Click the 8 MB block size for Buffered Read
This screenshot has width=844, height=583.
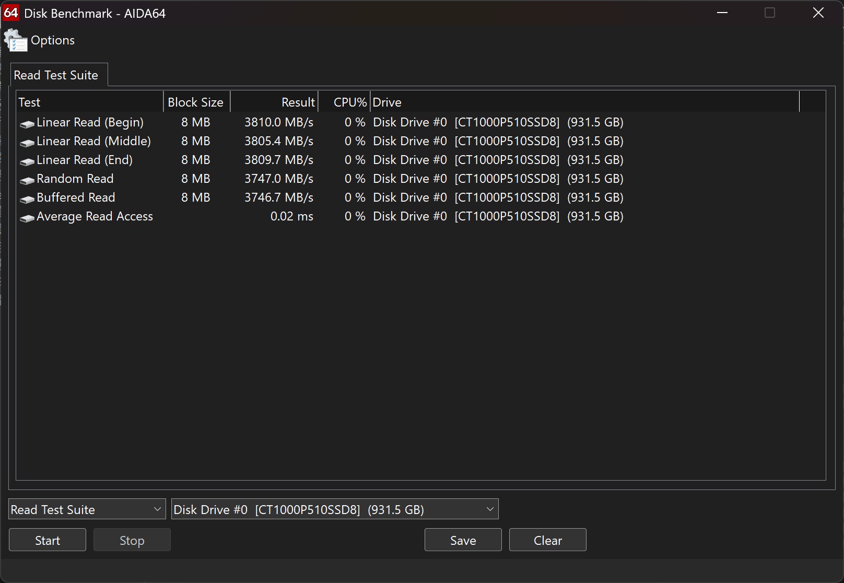(x=196, y=197)
